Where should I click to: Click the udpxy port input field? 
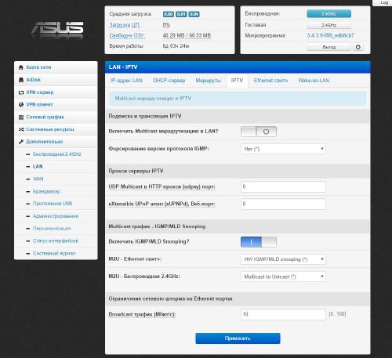coord(283,186)
